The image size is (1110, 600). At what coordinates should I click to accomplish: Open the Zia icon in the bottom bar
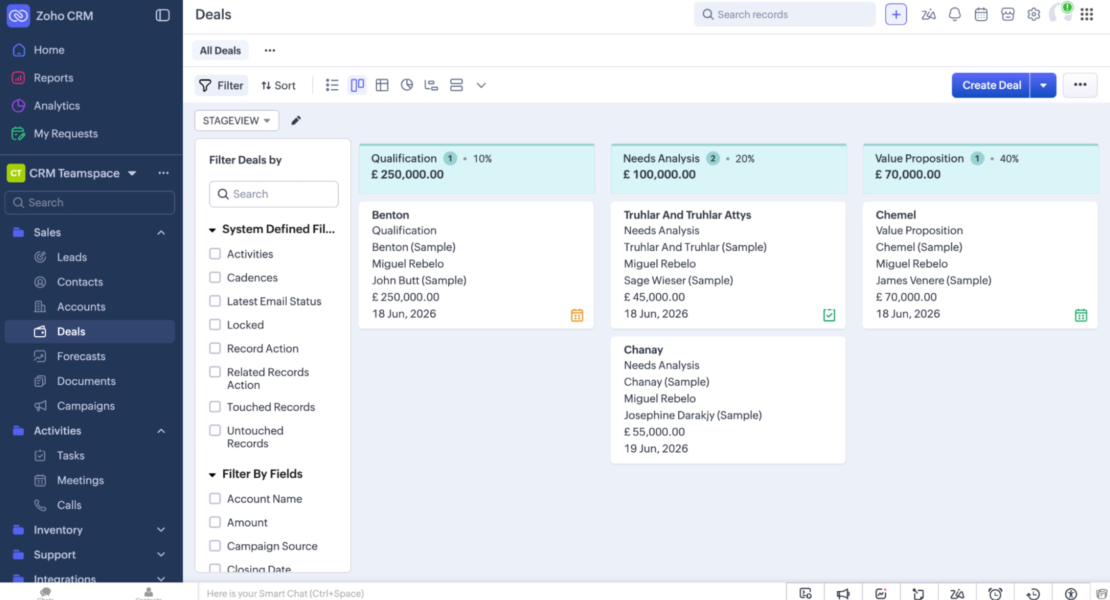point(957,593)
